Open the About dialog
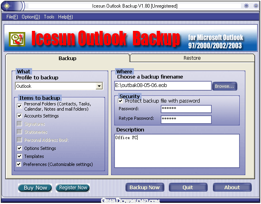This screenshot has width=261, height=204. point(232,187)
